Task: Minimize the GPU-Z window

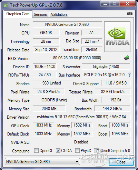Action: click(105, 4)
